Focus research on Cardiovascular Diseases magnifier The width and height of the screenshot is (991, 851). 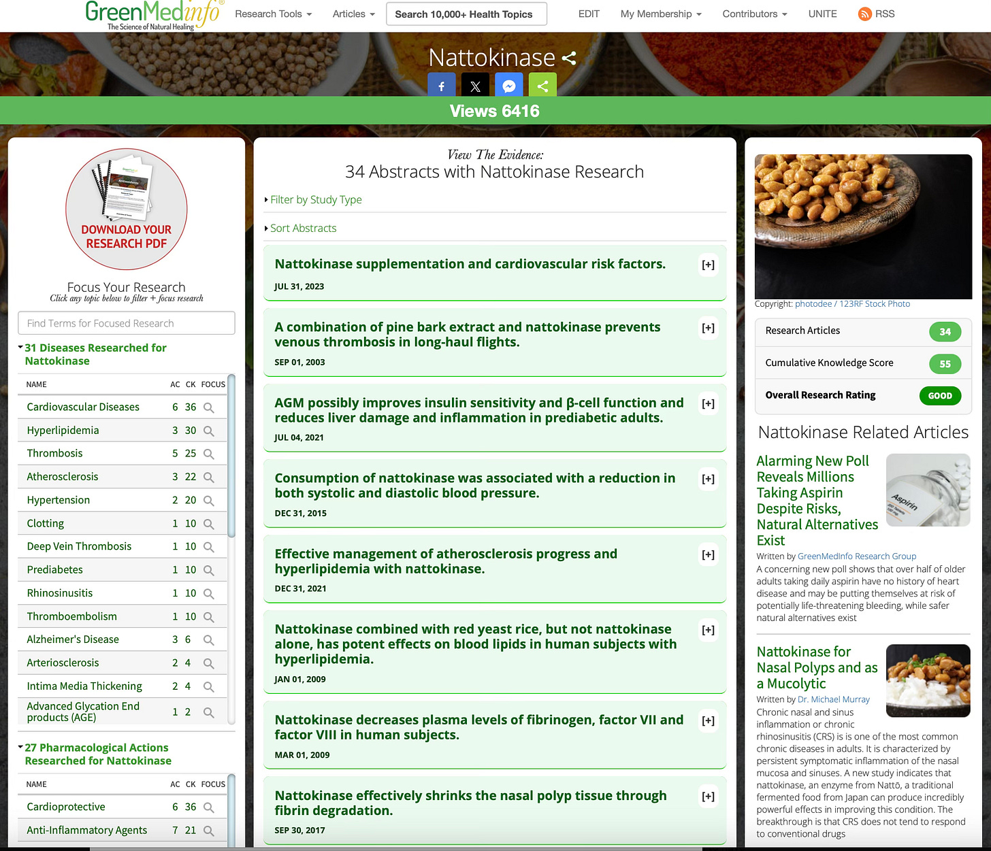(x=209, y=407)
